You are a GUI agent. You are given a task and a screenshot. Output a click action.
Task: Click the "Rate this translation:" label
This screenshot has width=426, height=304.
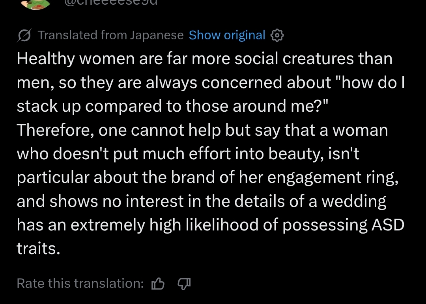[x=80, y=283]
